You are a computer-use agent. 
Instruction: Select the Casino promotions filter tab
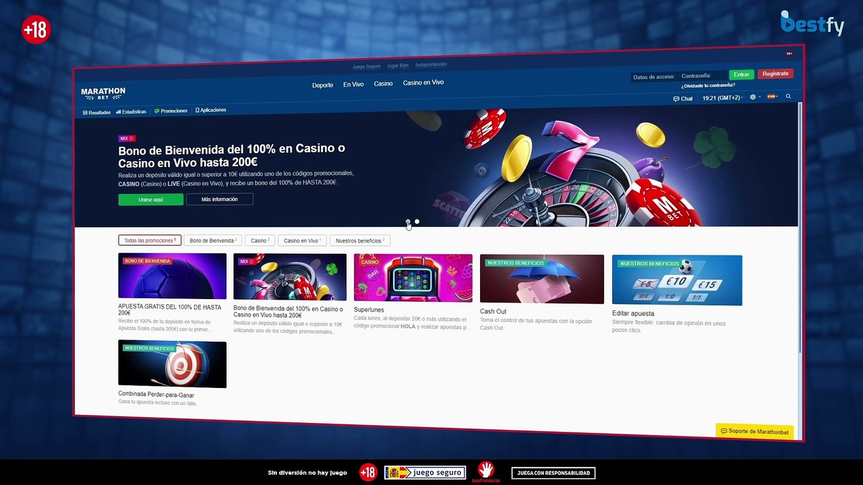(260, 240)
